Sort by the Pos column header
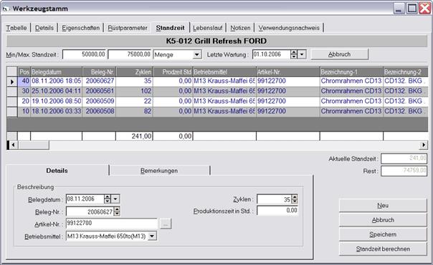The height and width of the screenshot is (265, 433). pyautogui.click(x=24, y=72)
